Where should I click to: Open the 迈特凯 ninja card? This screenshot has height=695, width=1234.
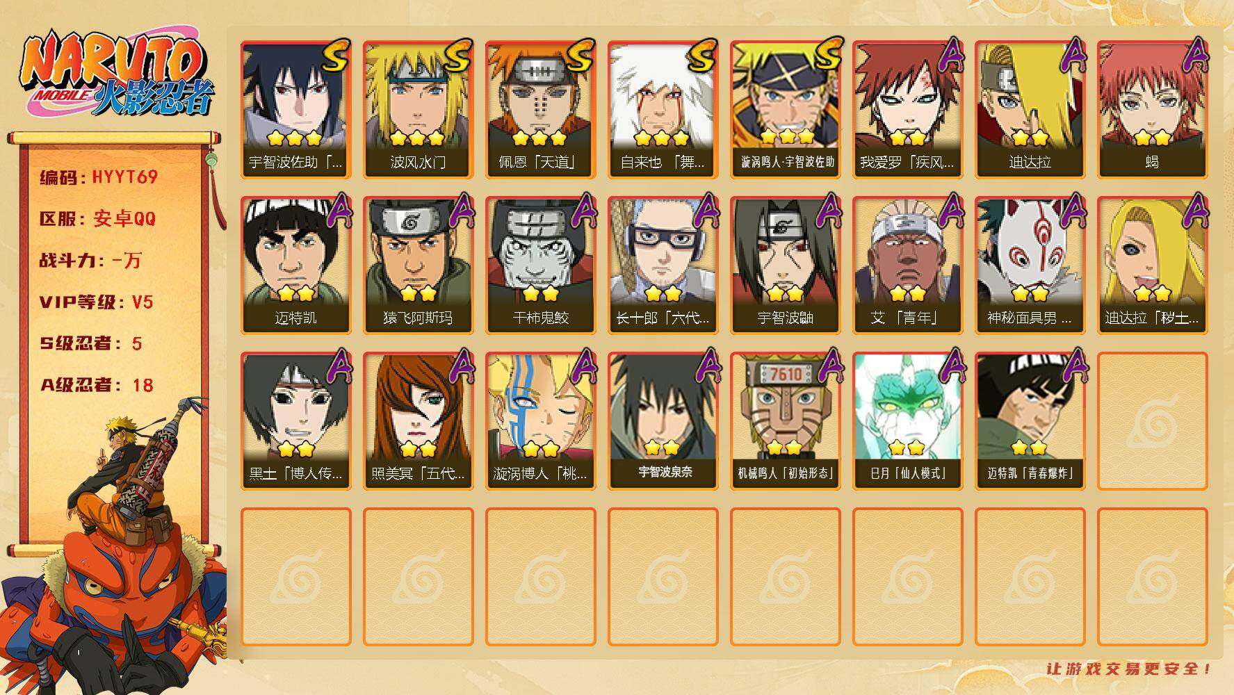pyautogui.click(x=295, y=265)
